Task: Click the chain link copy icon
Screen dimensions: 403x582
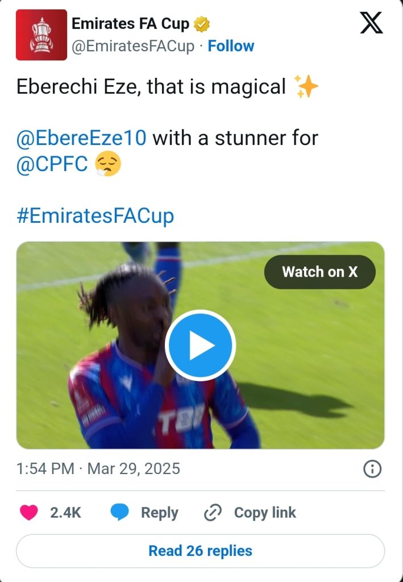Action: click(213, 513)
